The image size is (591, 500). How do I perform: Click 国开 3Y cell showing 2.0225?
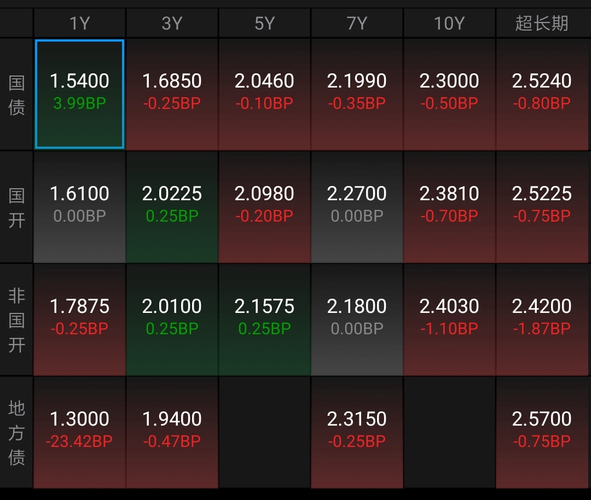(x=172, y=207)
